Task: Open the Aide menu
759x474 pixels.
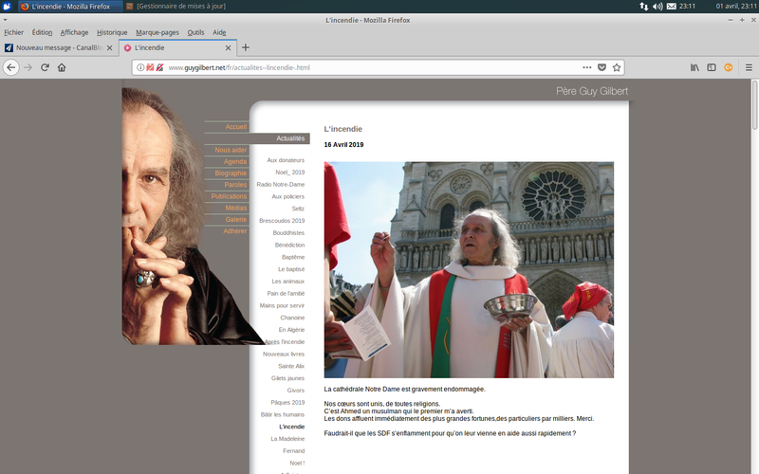Action: pyautogui.click(x=219, y=32)
